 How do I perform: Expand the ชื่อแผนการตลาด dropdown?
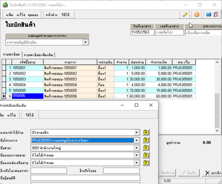(137, 155)
